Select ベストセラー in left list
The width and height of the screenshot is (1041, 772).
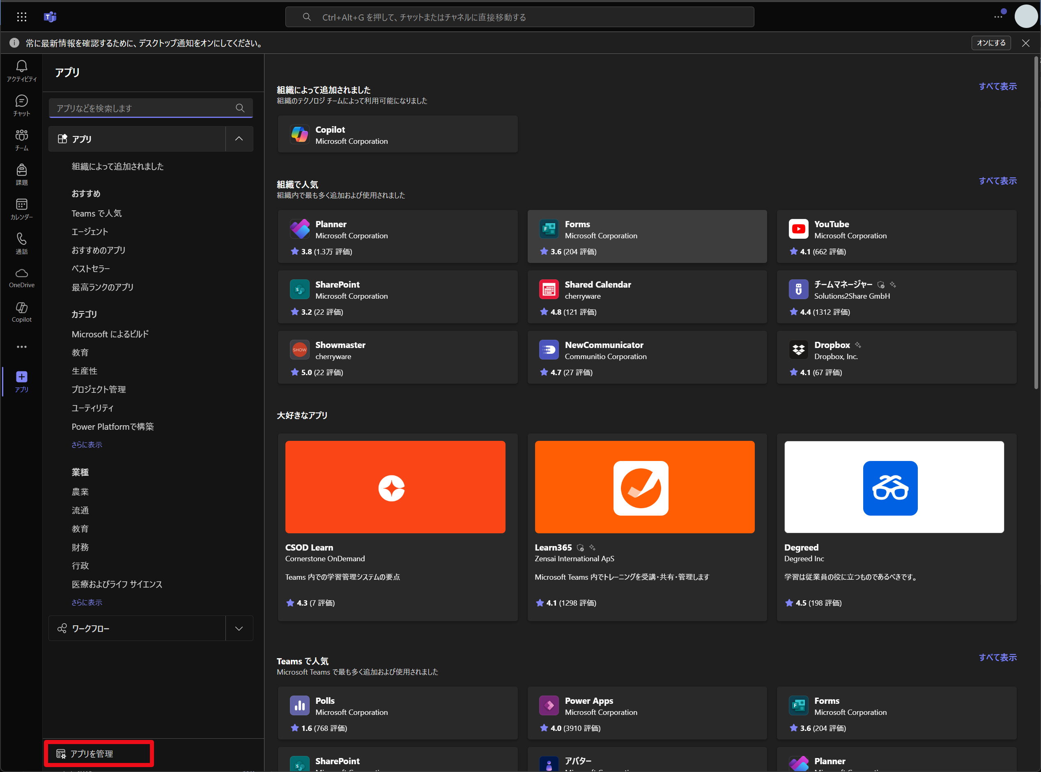click(x=91, y=269)
